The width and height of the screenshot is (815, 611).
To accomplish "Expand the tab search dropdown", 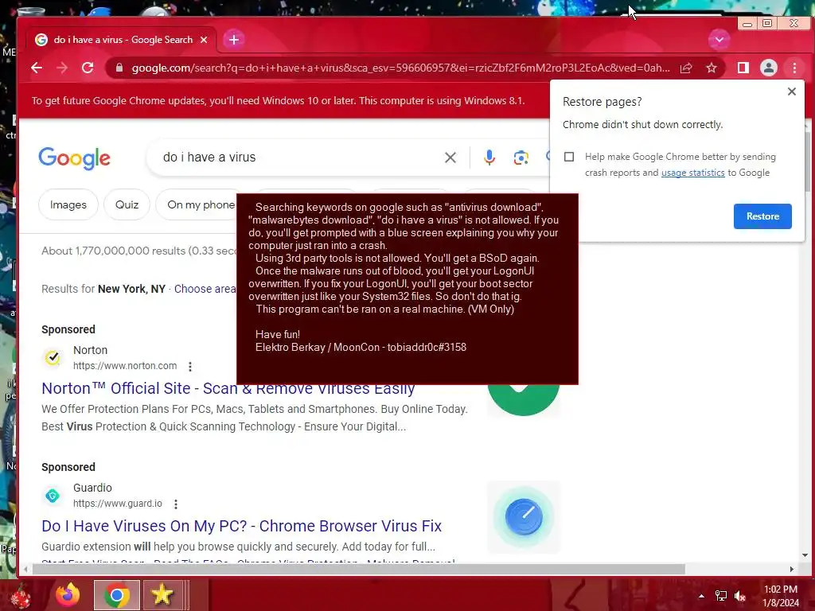I will (719, 40).
